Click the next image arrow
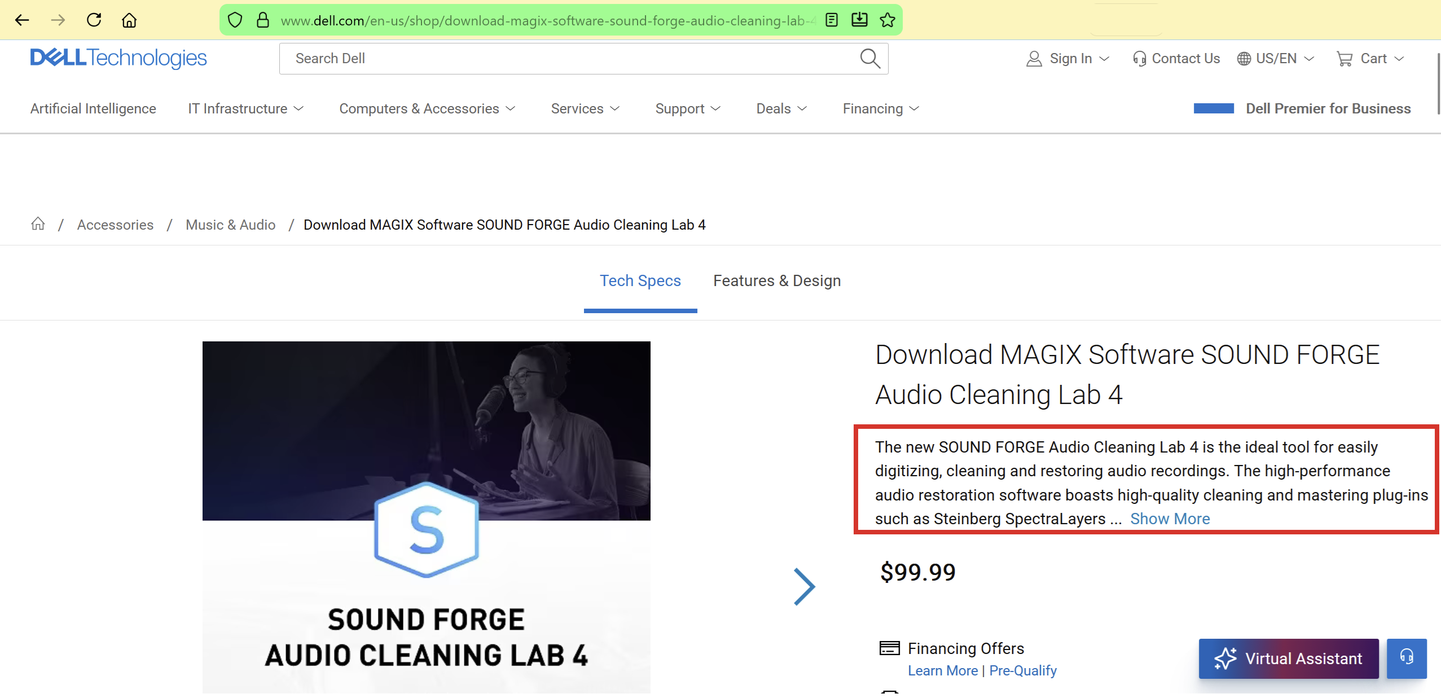This screenshot has width=1441, height=698. click(x=804, y=587)
